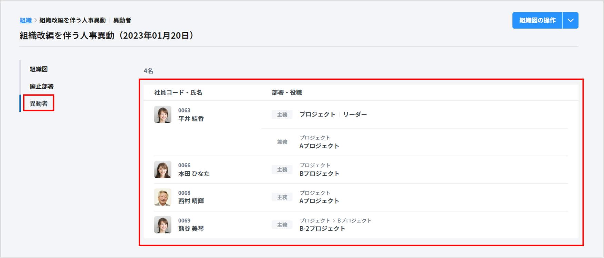Open the 廃止部署 sidebar tab
This screenshot has width=604, height=258.
(x=41, y=86)
